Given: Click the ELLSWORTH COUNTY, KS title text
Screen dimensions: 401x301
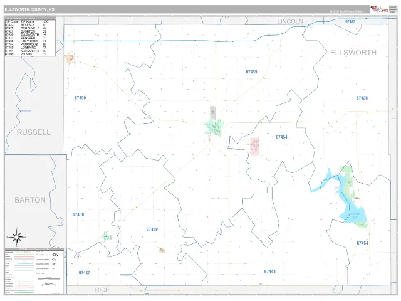Looking at the screenshot, I should tap(29, 9).
